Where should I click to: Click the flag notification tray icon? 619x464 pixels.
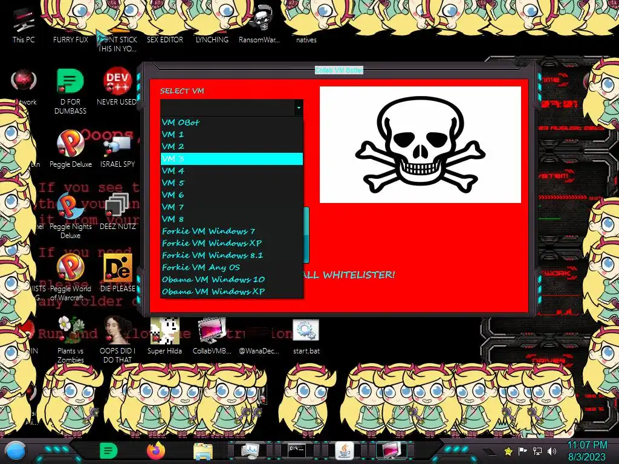[x=523, y=451]
